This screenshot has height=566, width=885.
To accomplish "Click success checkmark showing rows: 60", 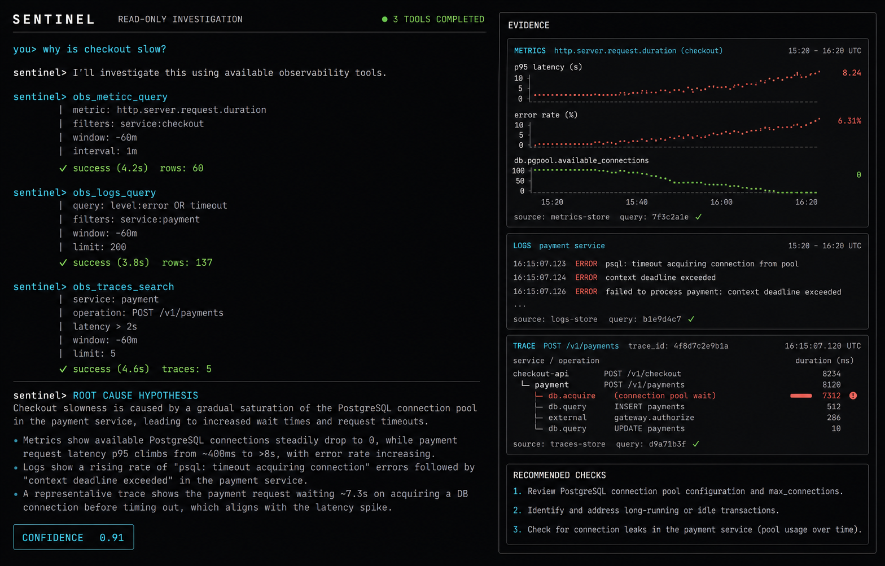I will tap(63, 168).
